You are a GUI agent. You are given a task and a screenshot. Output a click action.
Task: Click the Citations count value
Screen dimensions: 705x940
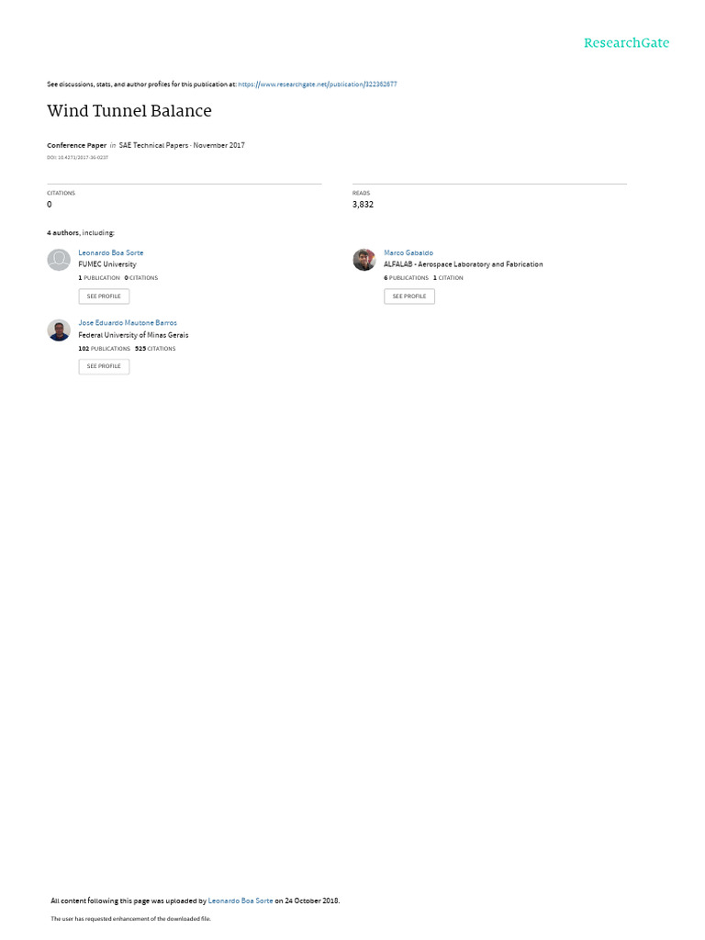point(50,205)
